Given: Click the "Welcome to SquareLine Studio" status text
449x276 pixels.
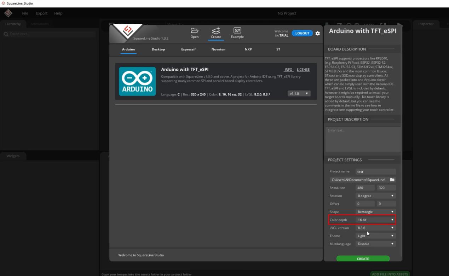Looking at the screenshot, I should tap(141, 255).
